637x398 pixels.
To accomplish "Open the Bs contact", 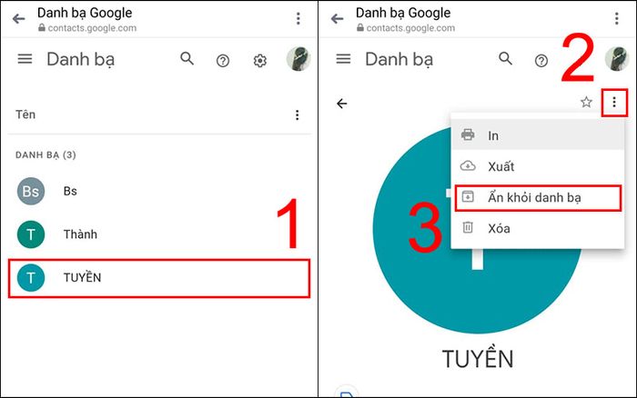I will pos(159,191).
